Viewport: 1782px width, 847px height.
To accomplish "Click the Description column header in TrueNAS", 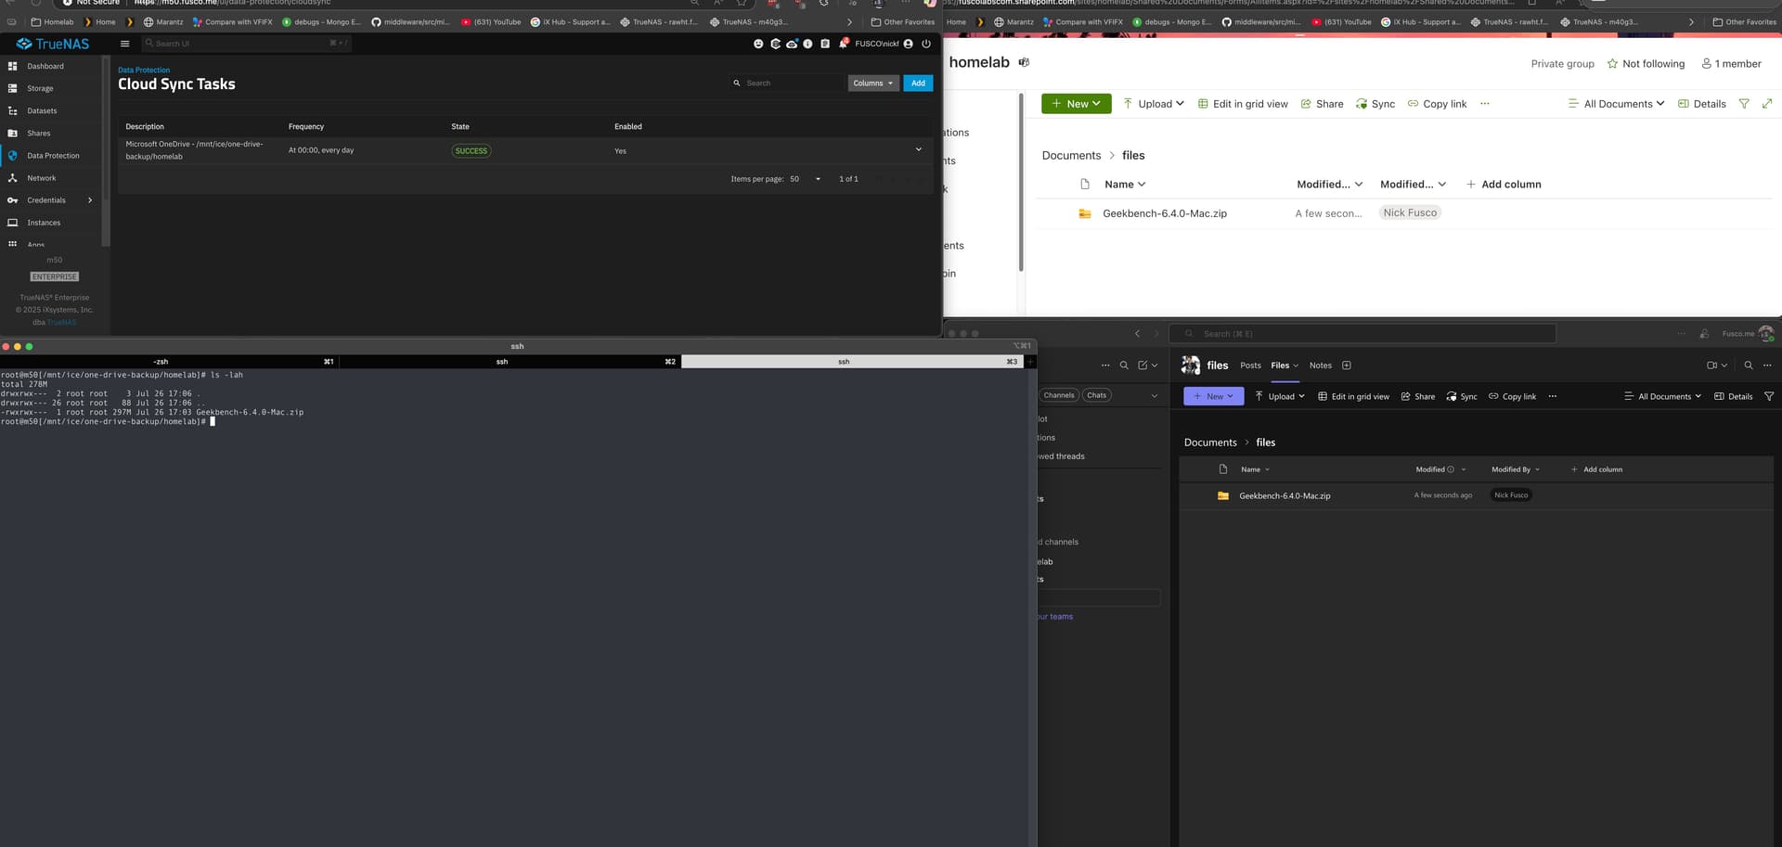I will (x=145, y=127).
